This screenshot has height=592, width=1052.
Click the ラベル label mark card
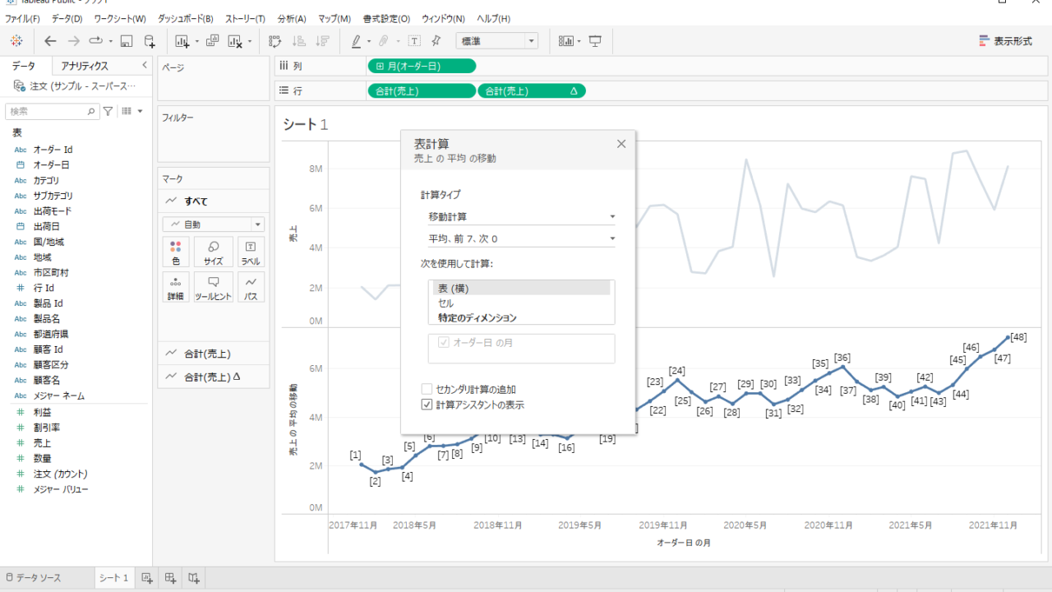click(251, 252)
